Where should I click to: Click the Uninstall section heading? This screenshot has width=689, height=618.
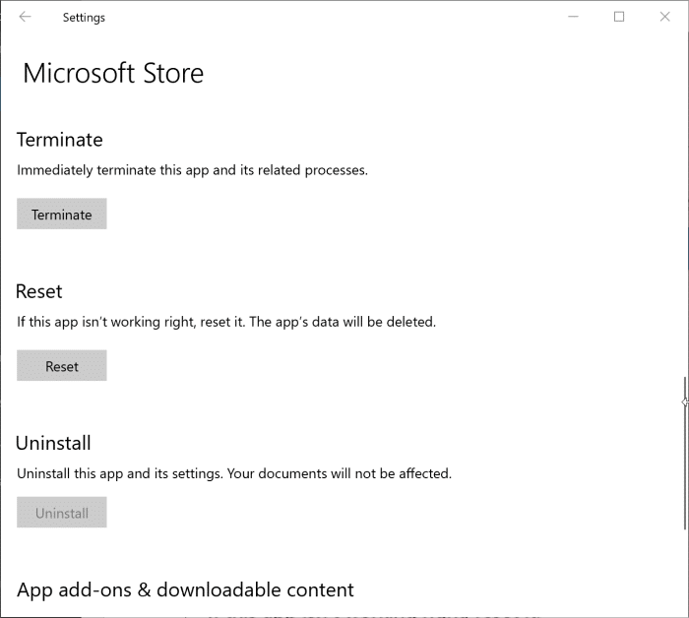[x=53, y=443]
